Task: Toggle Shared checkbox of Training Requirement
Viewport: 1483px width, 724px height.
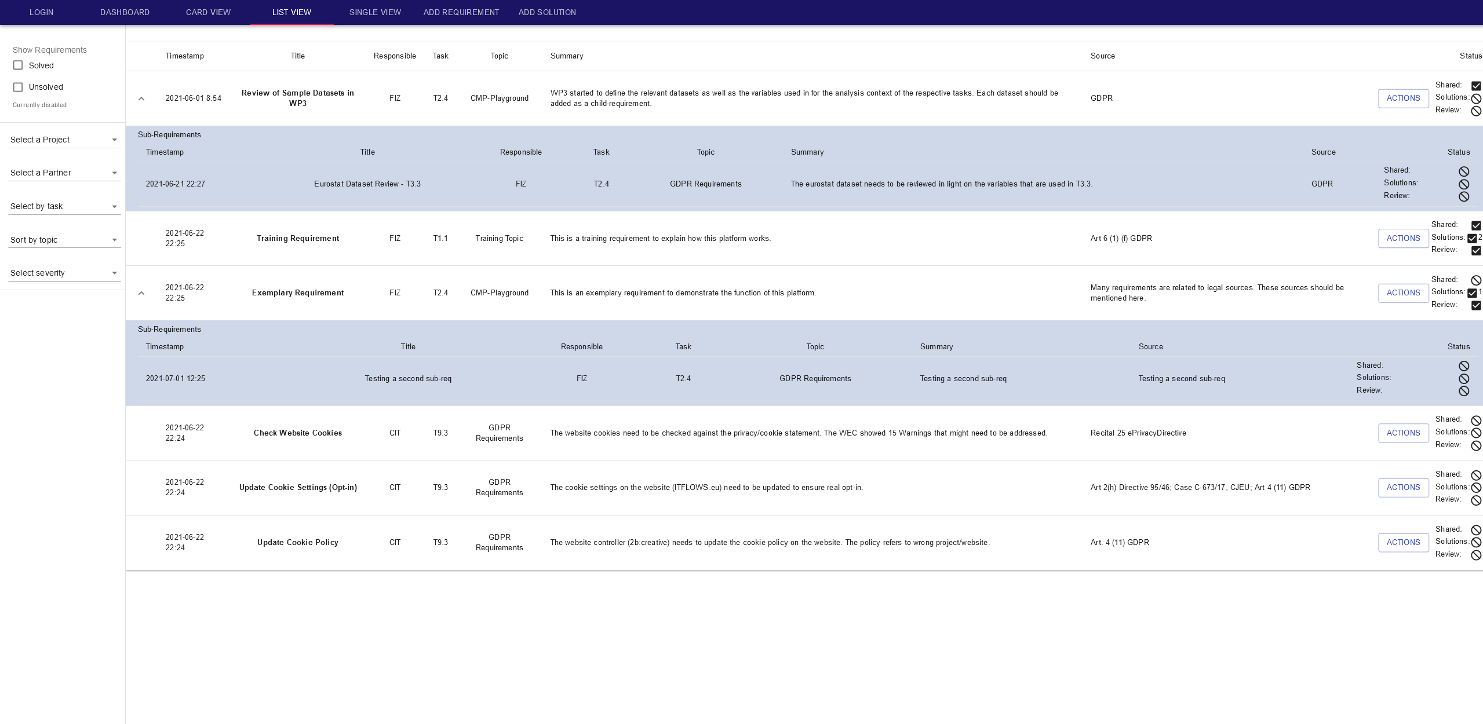Action: pos(1476,226)
